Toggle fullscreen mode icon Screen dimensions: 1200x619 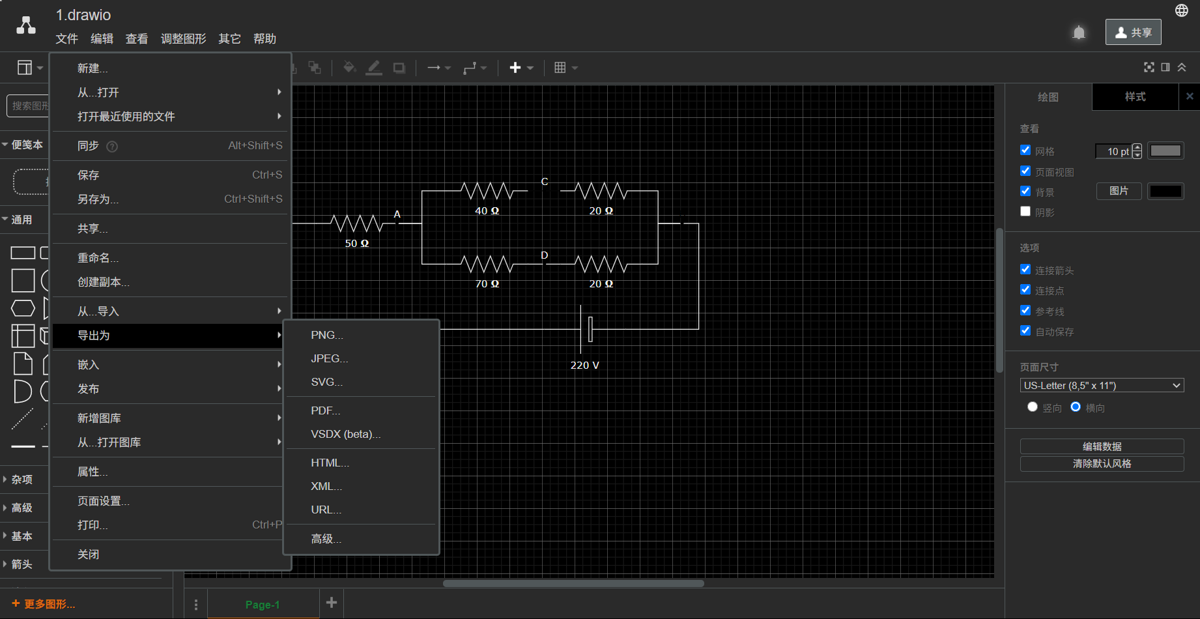1149,67
